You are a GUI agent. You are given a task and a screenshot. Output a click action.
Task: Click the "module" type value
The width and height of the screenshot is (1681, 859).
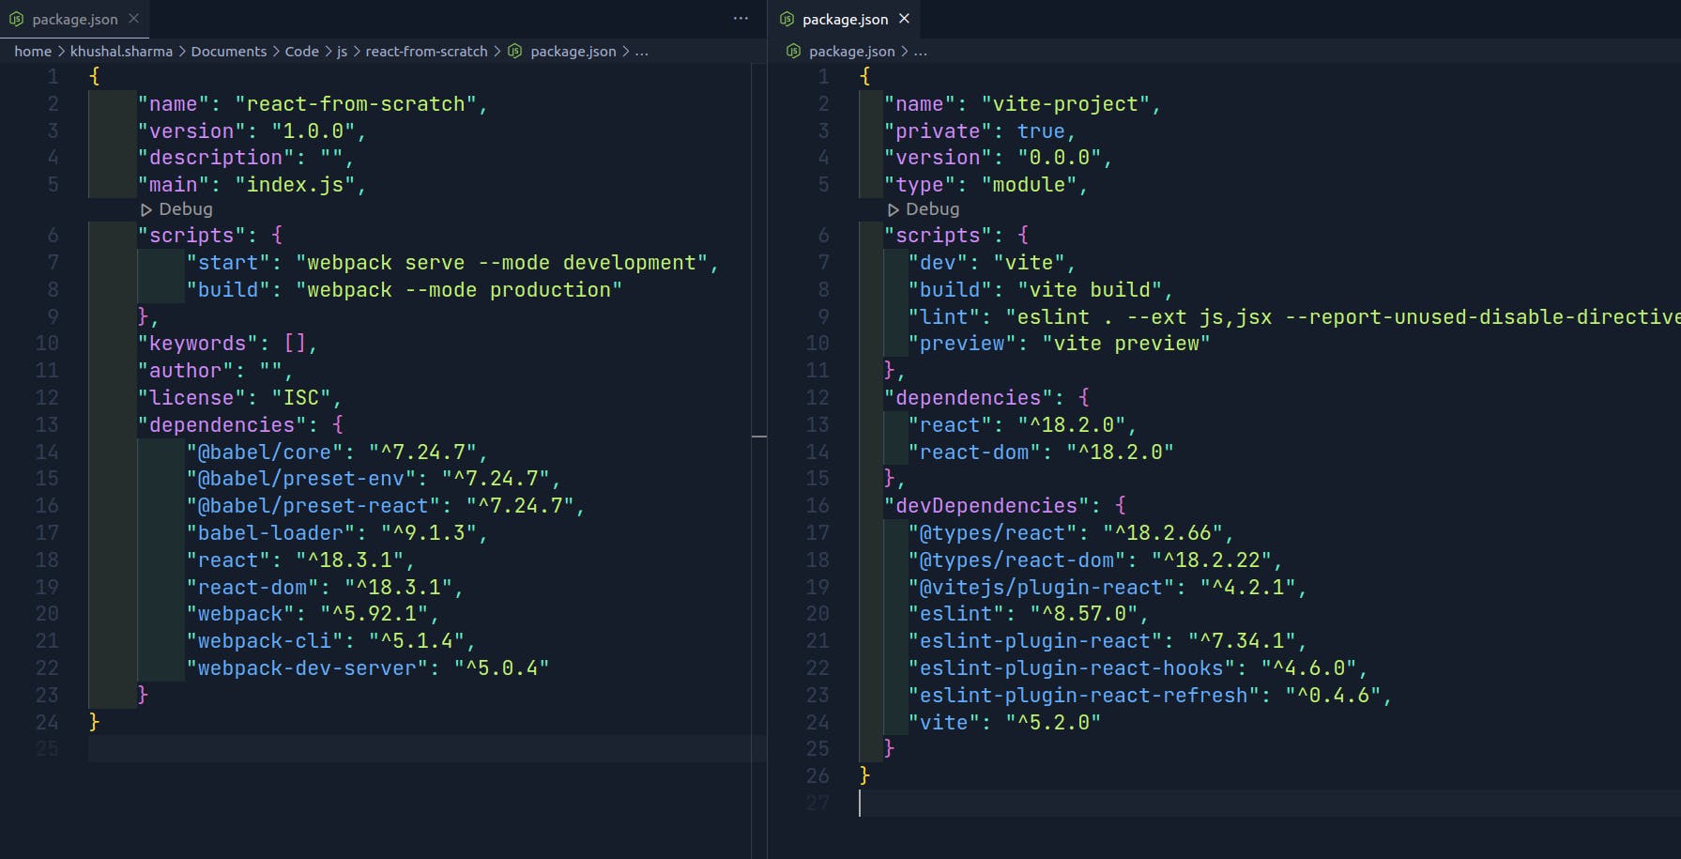click(x=1029, y=185)
